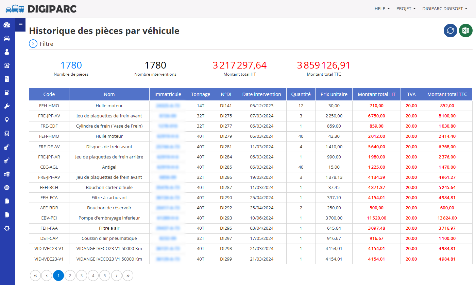
Task: Jump to the last page of results
Action: 128,276
